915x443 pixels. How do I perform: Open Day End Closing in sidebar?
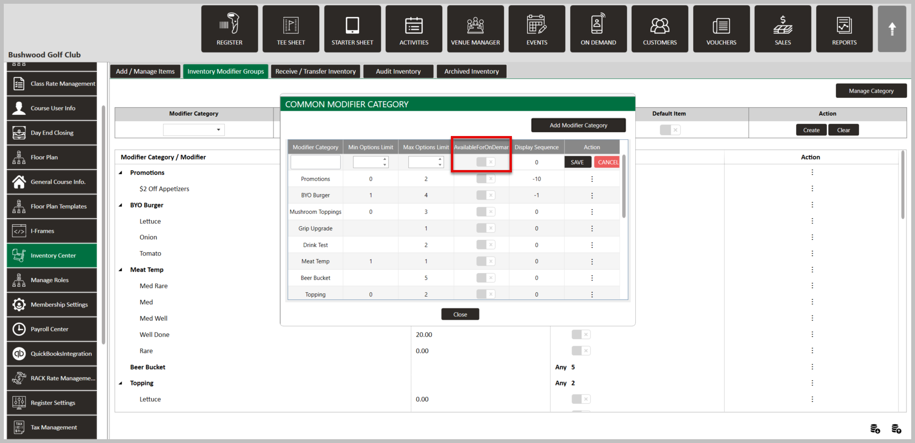coord(52,133)
